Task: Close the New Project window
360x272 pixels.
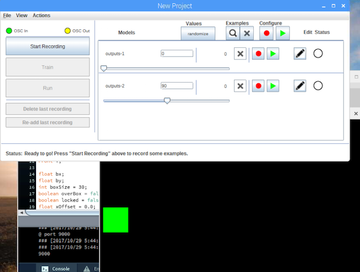Action: coord(343,6)
